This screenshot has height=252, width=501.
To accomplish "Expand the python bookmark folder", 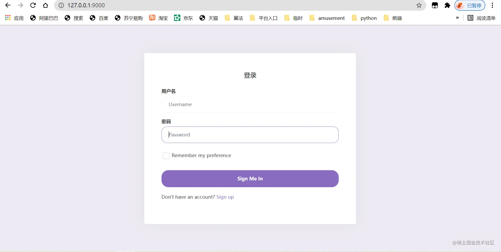I will point(364,18).
